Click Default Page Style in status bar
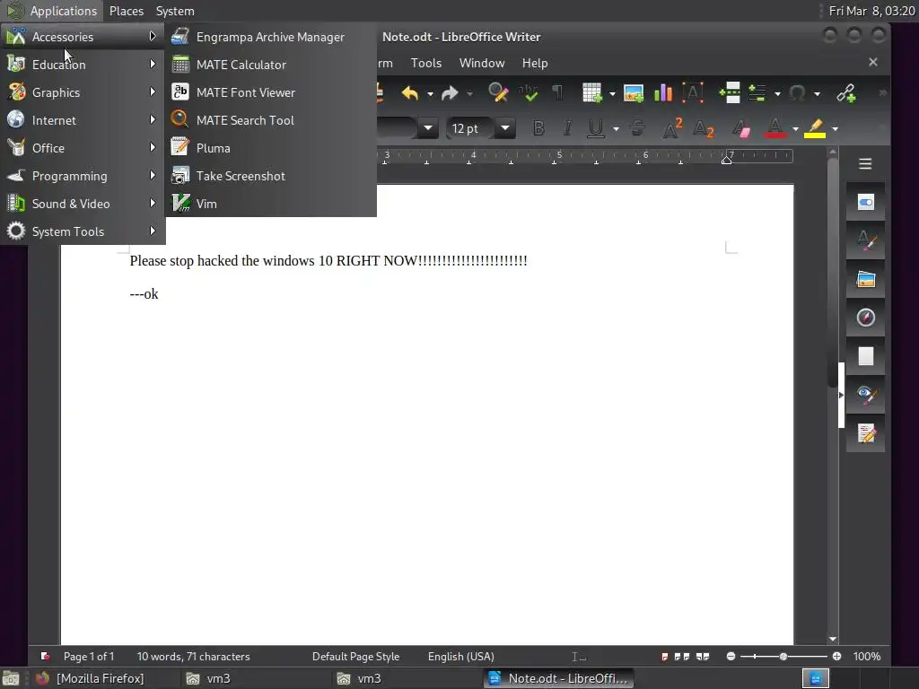919x689 pixels. coord(355,657)
